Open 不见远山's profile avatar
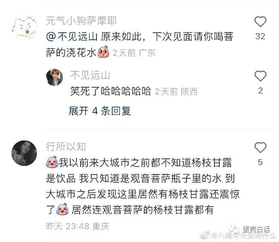 pyautogui.click(x=55, y=77)
